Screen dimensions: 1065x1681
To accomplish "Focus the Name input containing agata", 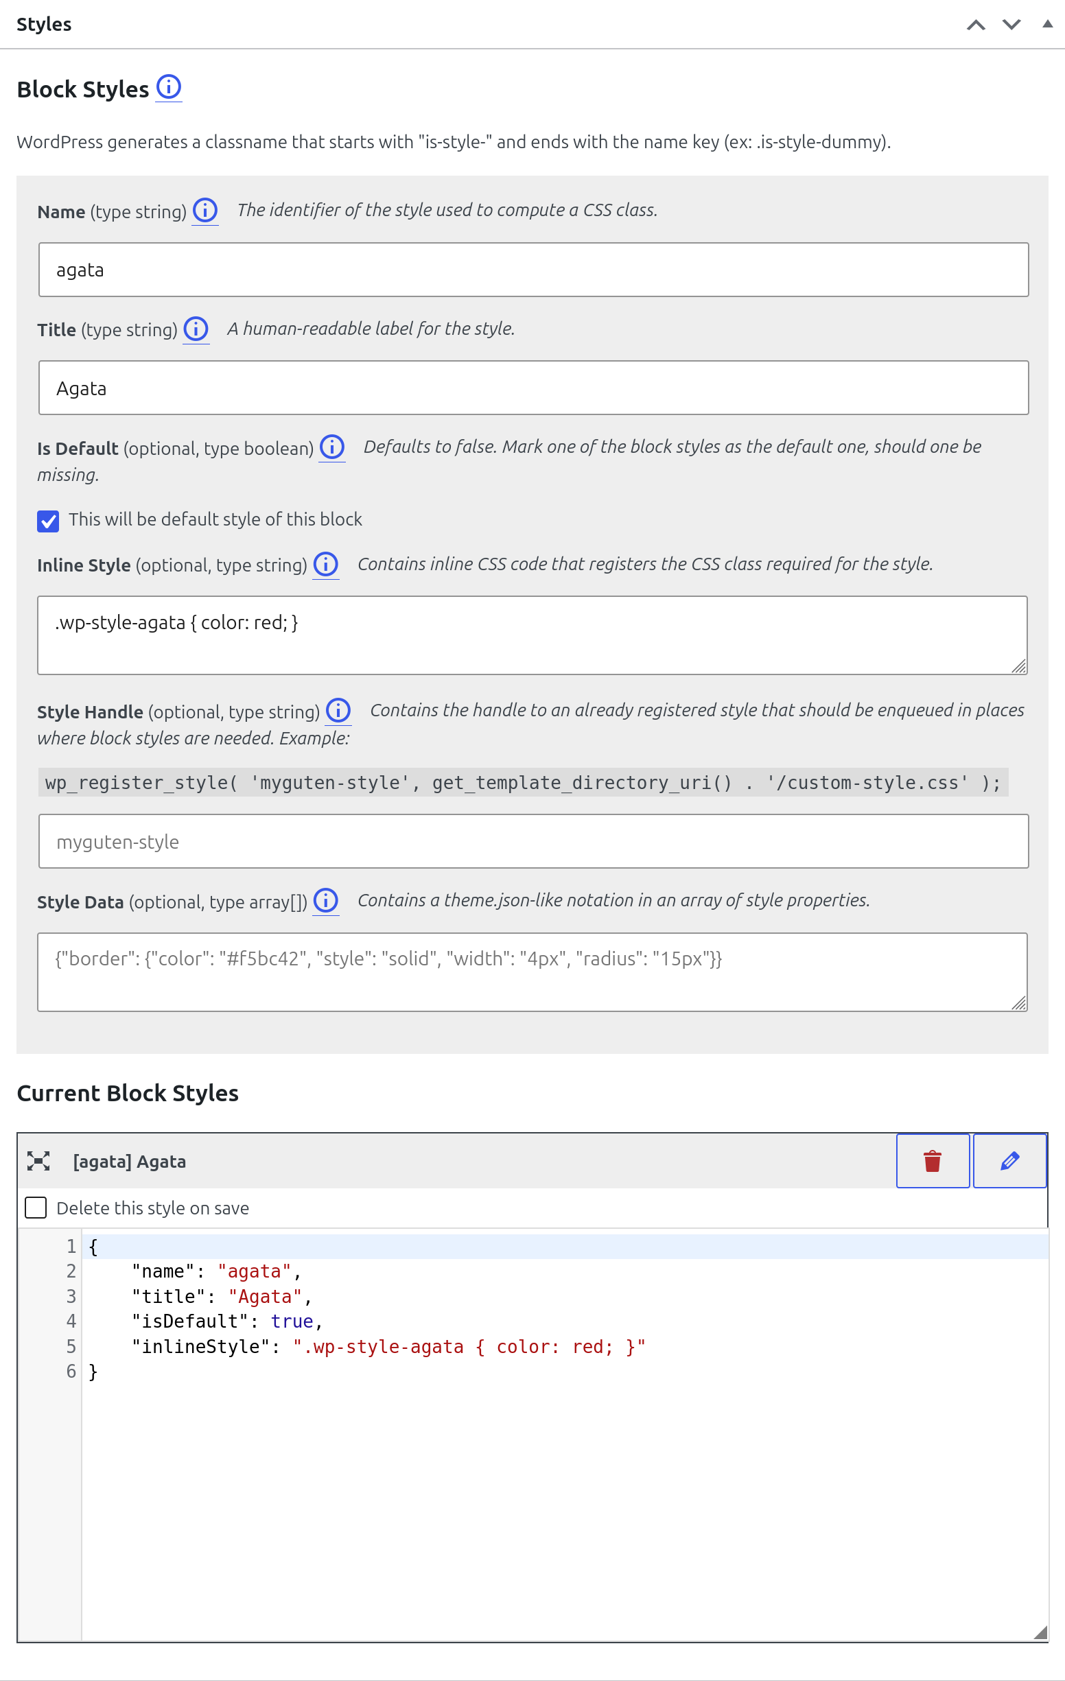I will click(534, 270).
